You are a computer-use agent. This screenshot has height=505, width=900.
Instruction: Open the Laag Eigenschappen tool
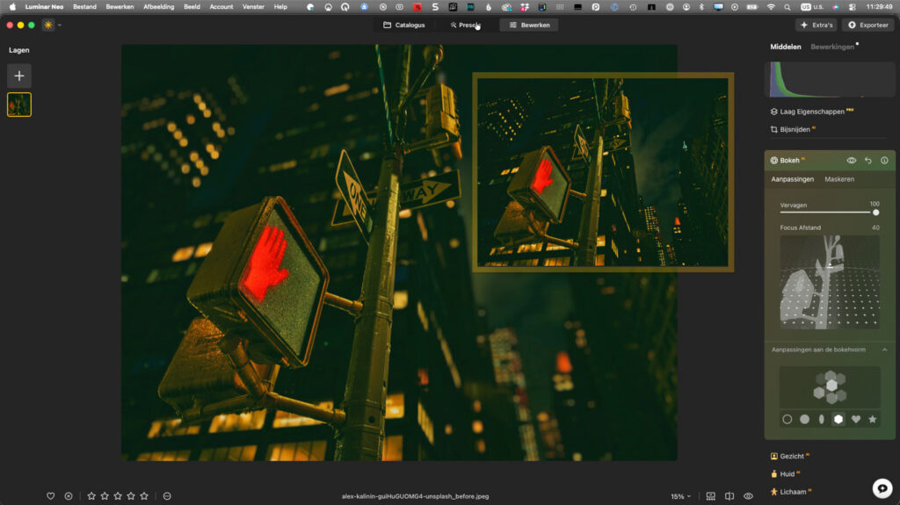[x=811, y=112]
